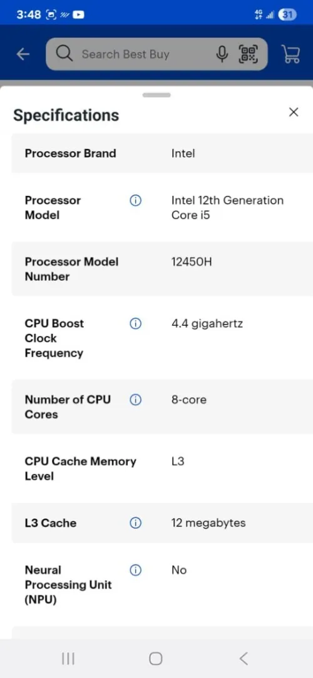This screenshot has height=678, width=313.
Task: Tap the Android navigation back button
Action: tap(244, 659)
